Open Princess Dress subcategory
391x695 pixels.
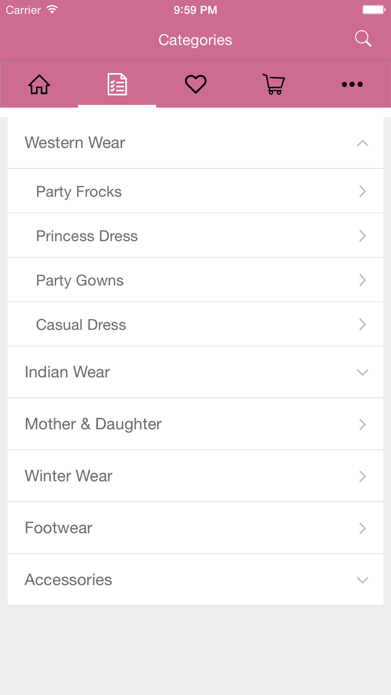point(195,235)
